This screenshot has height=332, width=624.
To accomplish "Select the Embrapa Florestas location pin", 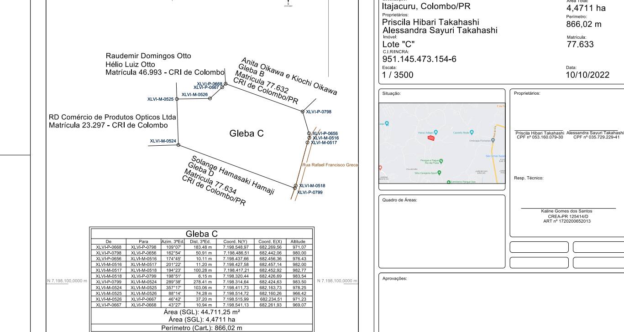I will 493,141.
